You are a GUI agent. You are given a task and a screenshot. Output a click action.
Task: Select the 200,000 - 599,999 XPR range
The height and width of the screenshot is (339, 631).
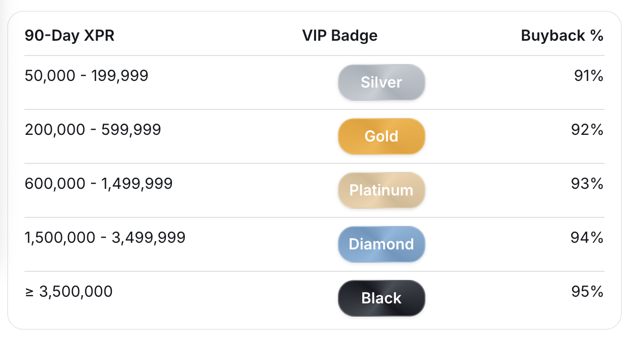pos(93,130)
